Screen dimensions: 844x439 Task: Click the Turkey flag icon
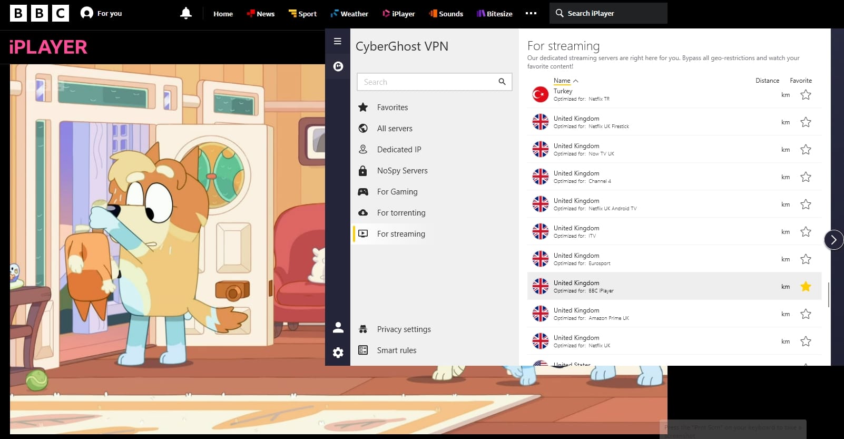(x=541, y=95)
